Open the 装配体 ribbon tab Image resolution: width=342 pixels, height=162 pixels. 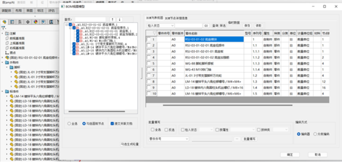pos(7,10)
